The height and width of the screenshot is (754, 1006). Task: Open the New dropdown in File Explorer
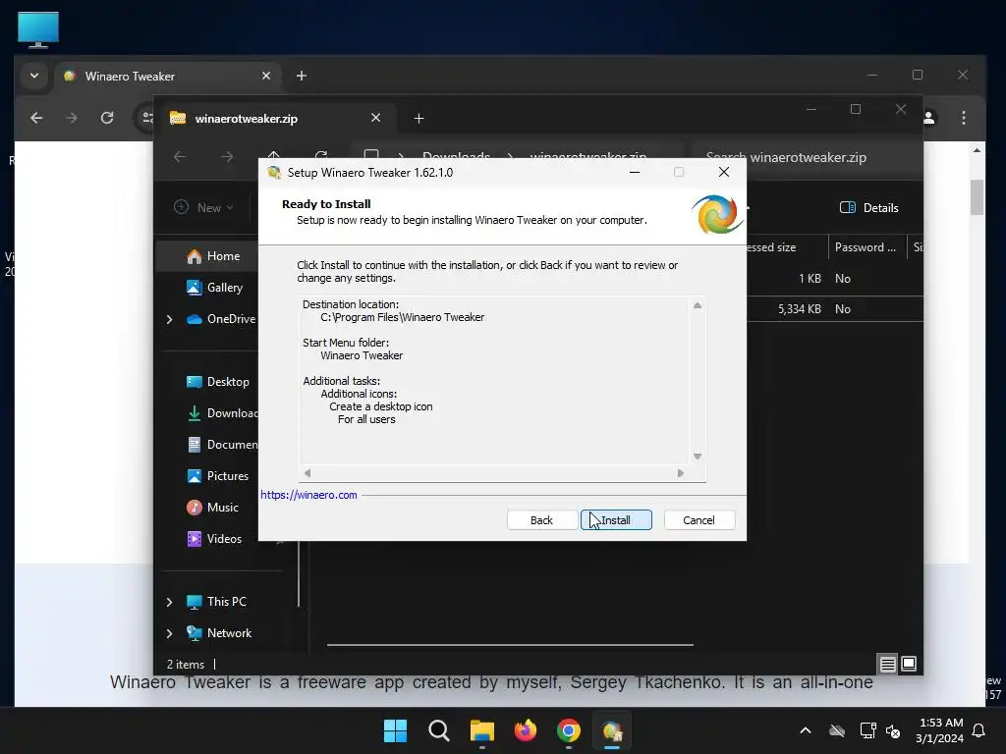click(204, 207)
